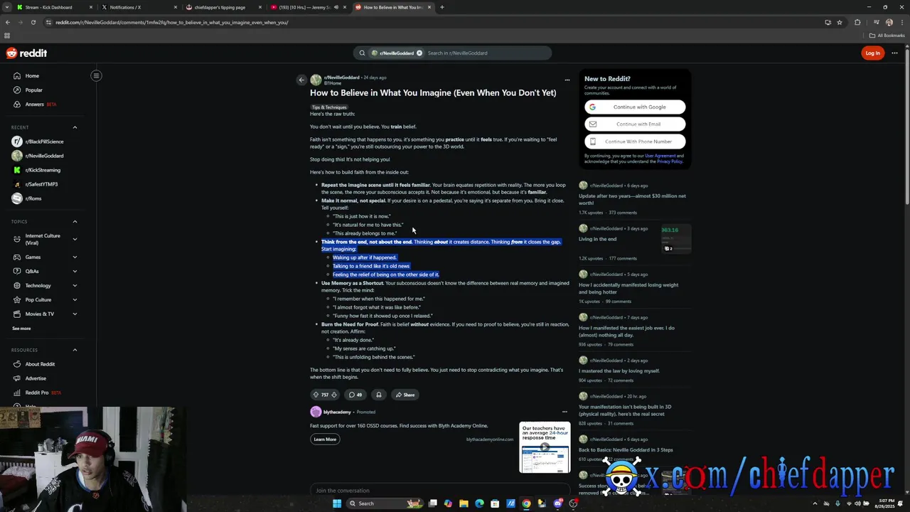This screenshot has height=512, width=910.
Task: Click the Living in the end thumbnail
Action: [676, 239]
